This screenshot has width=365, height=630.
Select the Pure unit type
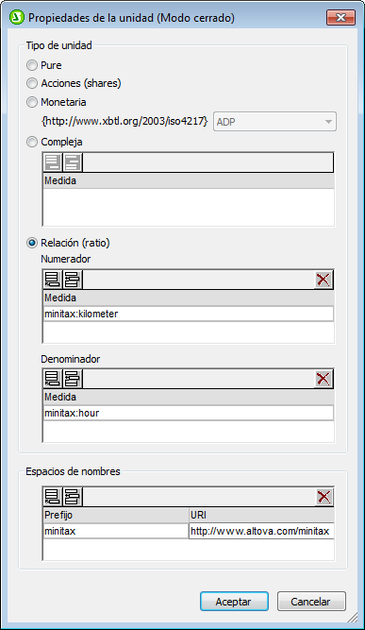(x=32, y=65)
